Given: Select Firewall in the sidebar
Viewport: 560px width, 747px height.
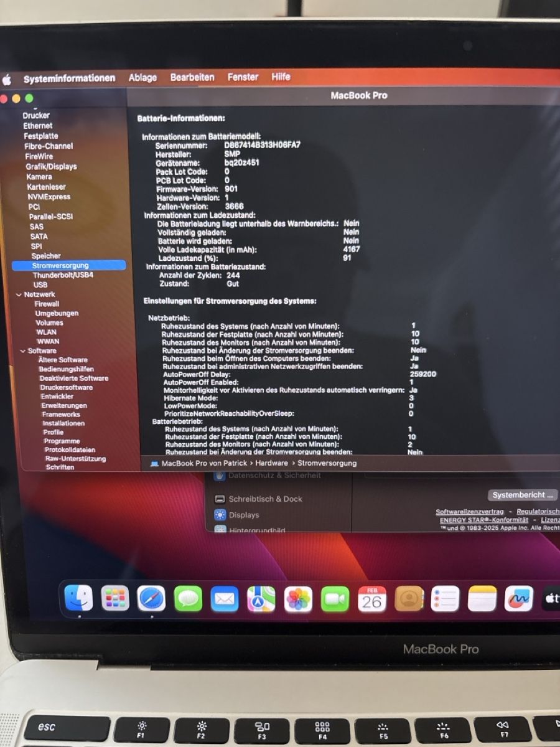Looking at the screenshot, I should click(x=47, y=304).
